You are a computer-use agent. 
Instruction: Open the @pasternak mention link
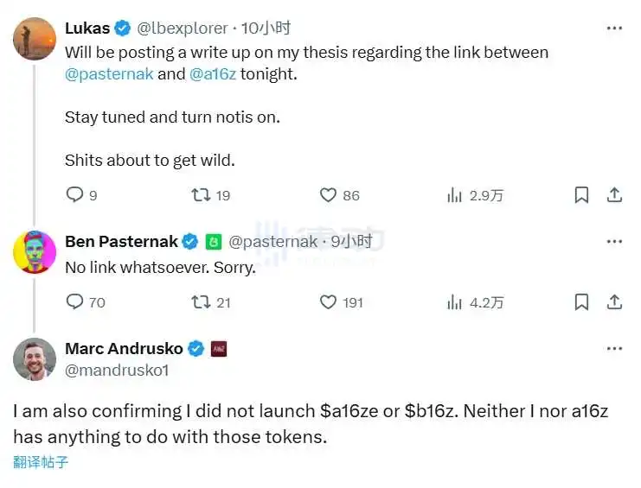coord(109,73)
